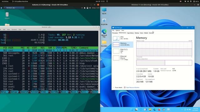200x112 pixels.
Task: Click Task Manager icon in Windows taskbar
Action: pos(168,110)
